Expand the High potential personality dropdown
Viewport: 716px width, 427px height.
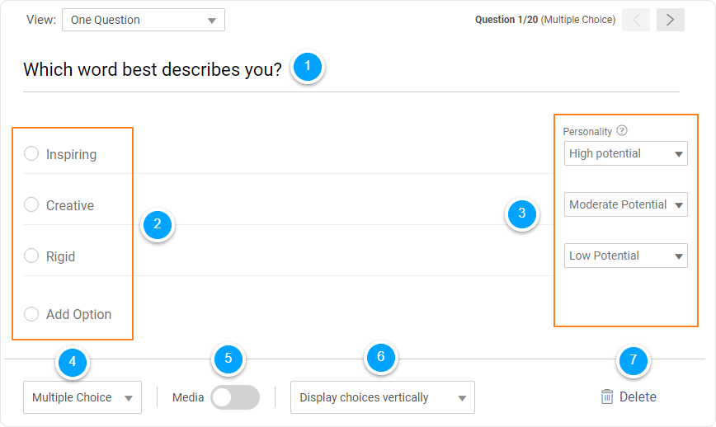(626, 153)
